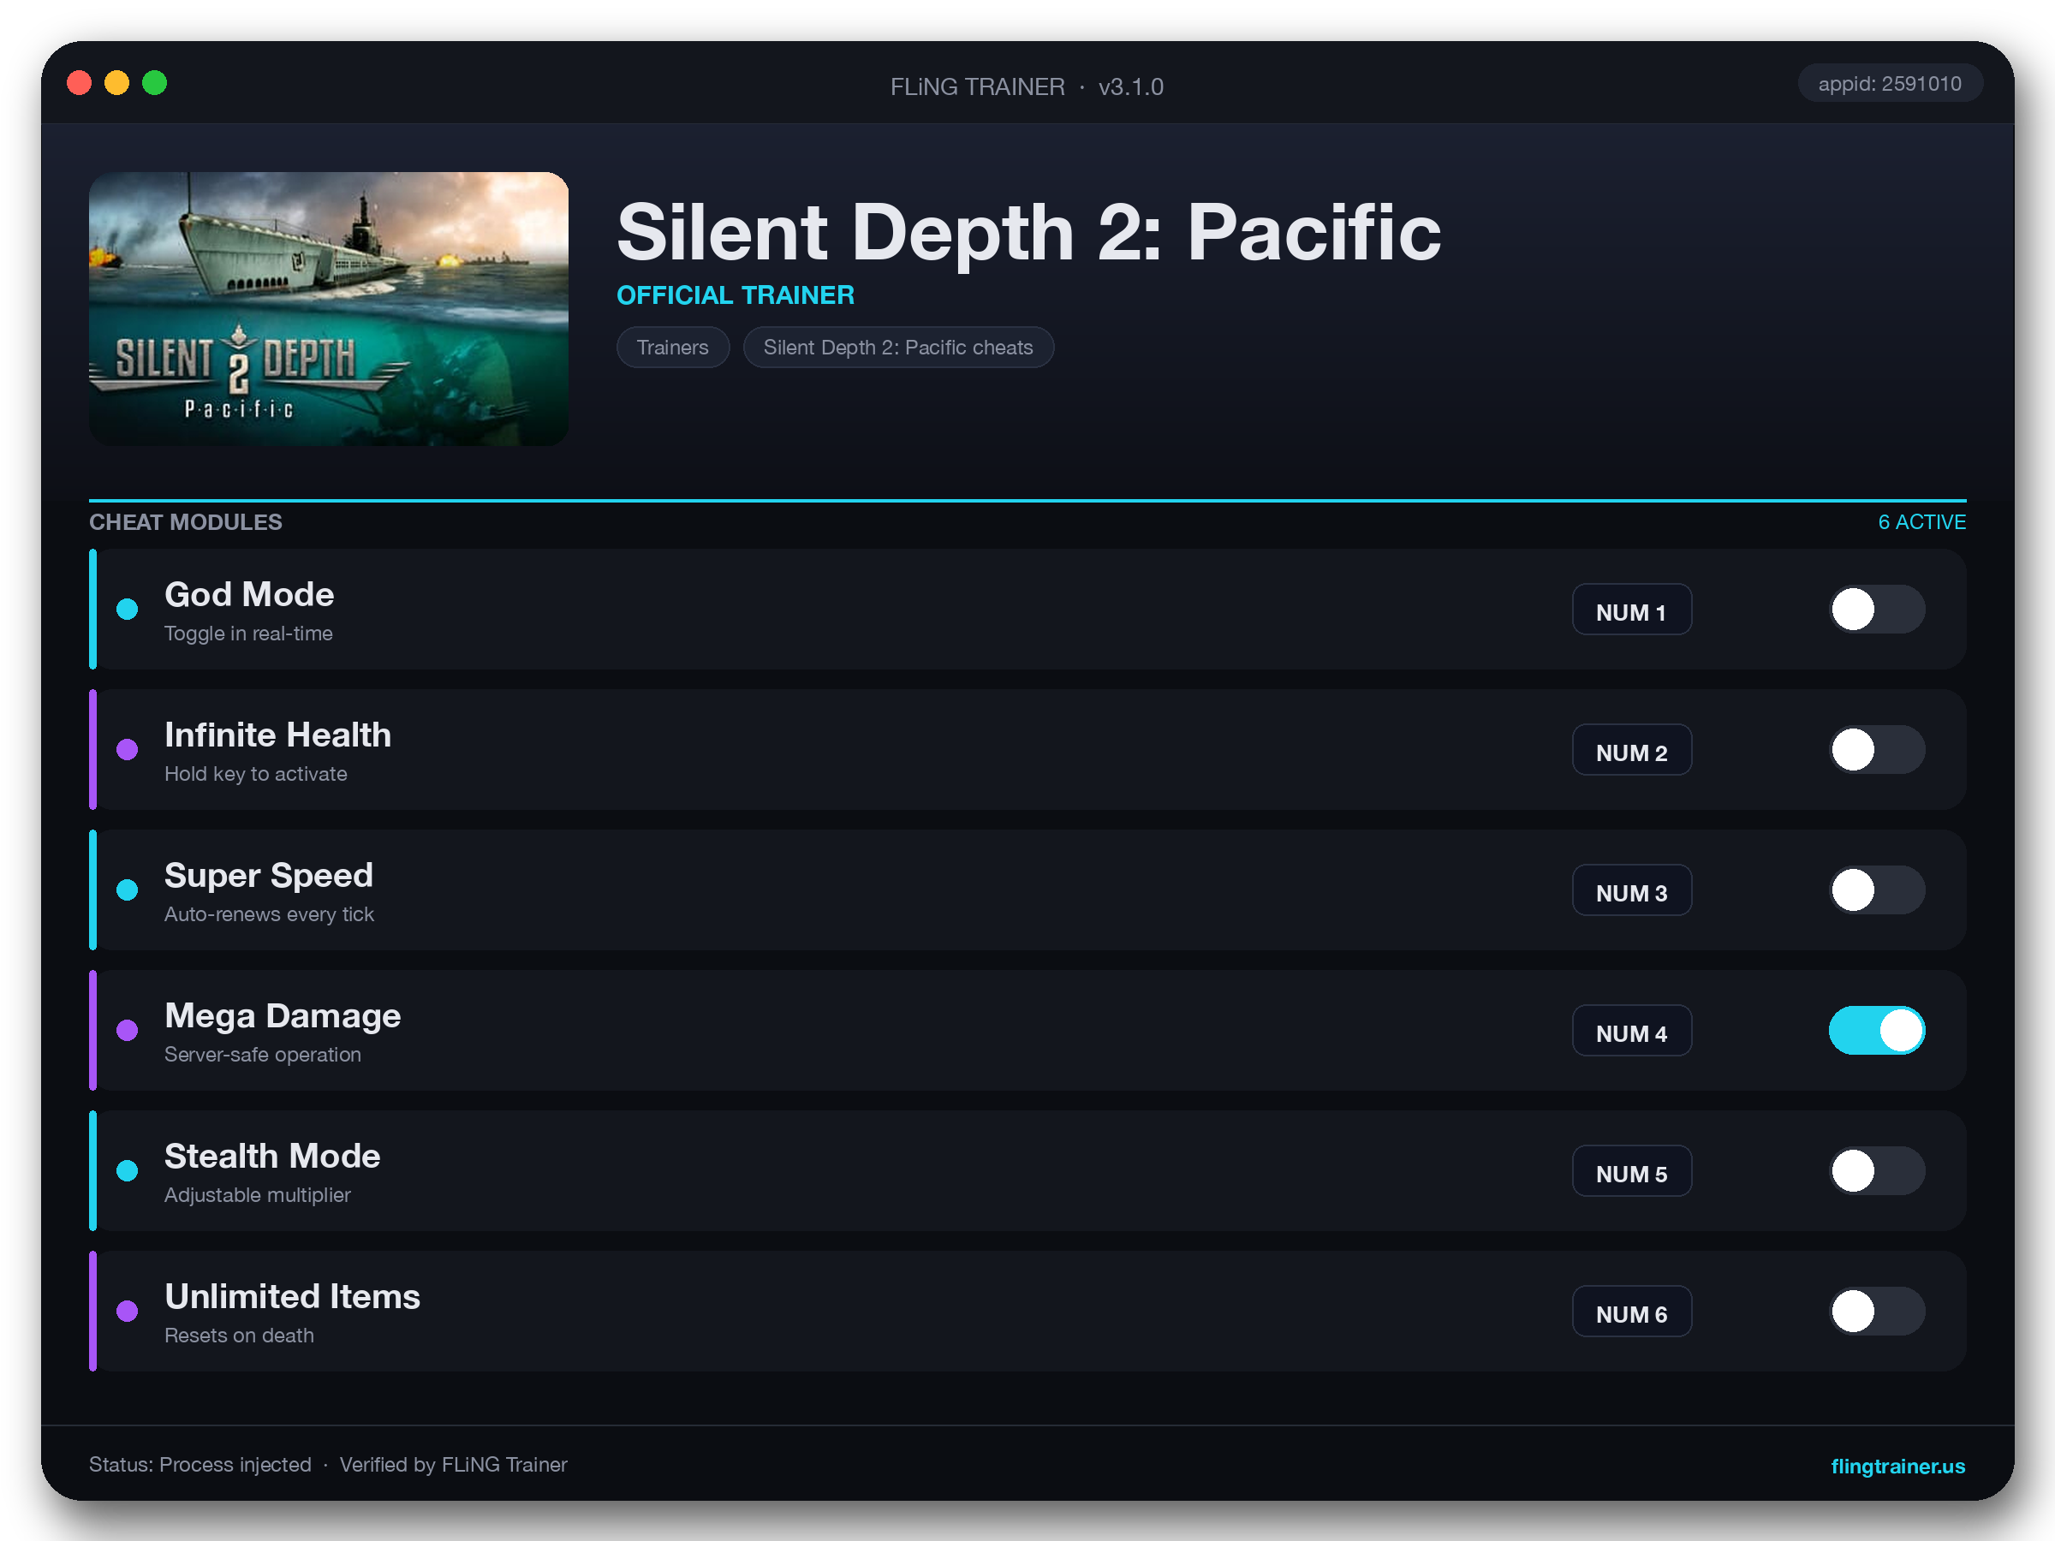Screen dimensions: 2055x1541
Task: Click the God Mode status dot
Action: point(128,610)
